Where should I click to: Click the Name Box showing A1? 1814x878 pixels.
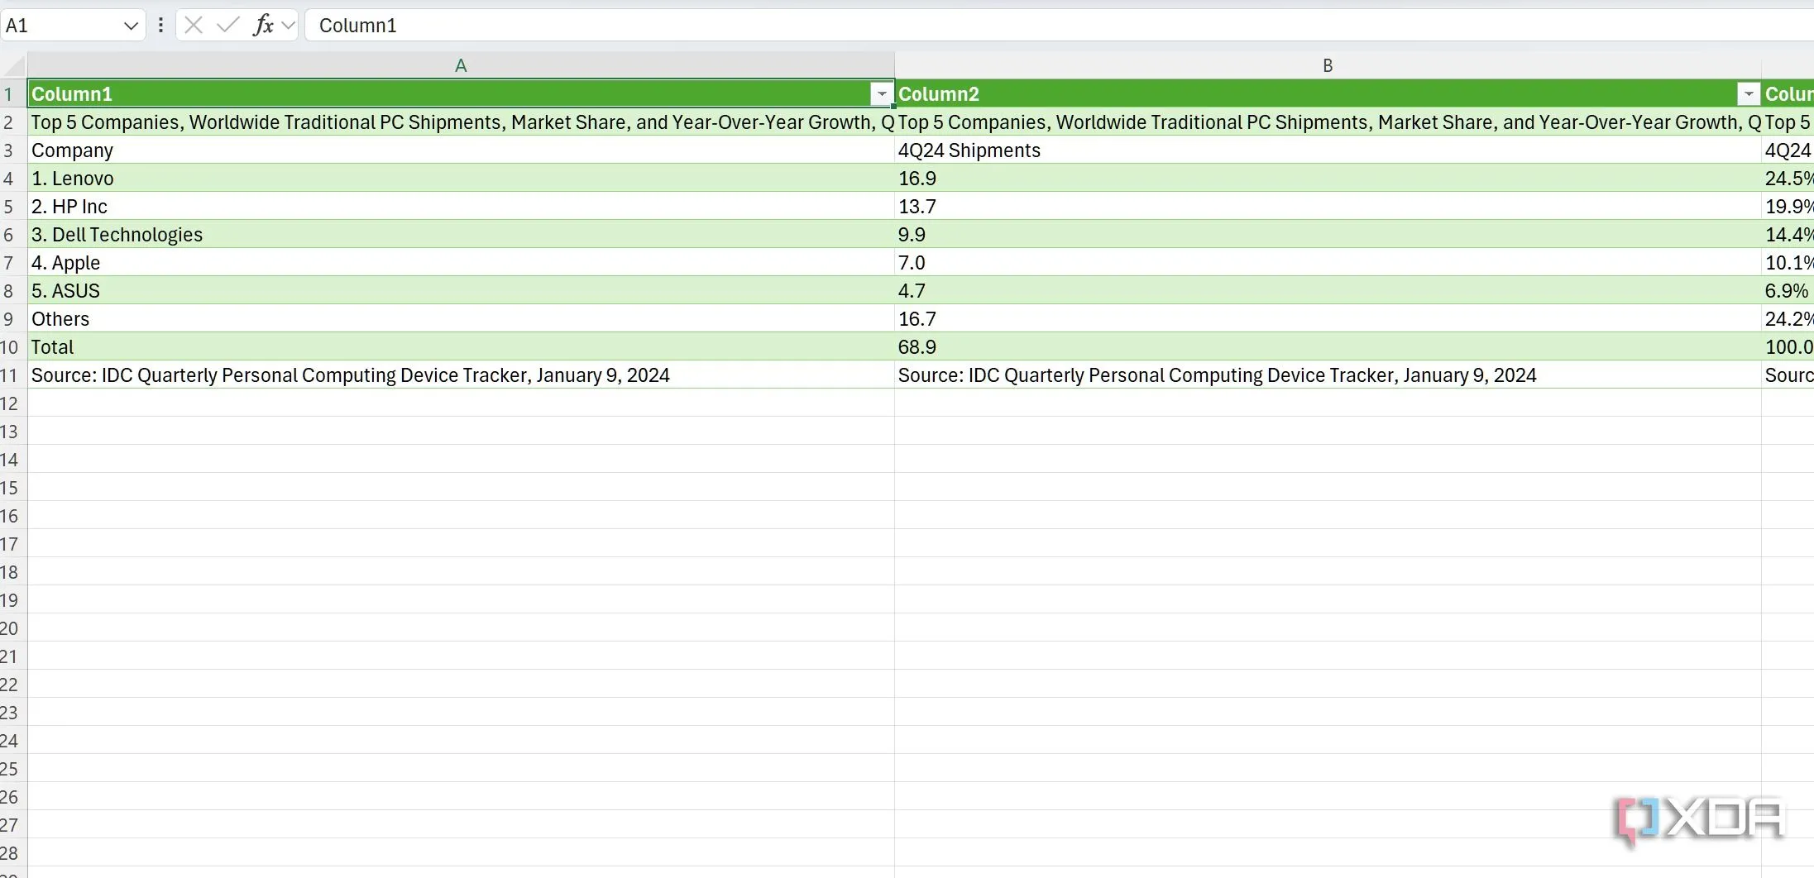click(x=58, y=26)
